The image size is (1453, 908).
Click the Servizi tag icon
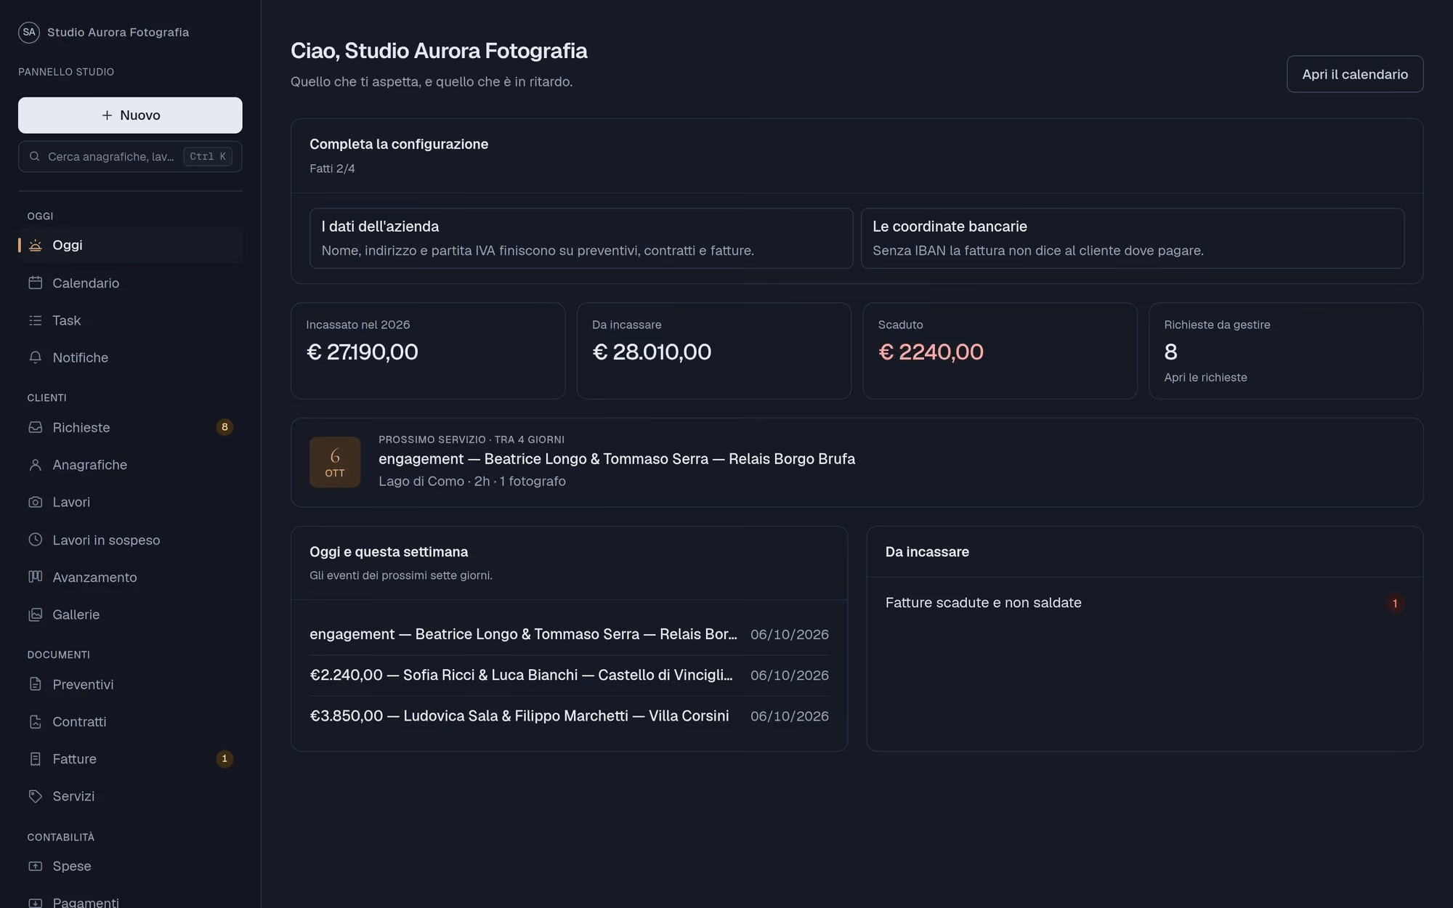[35, 796]
